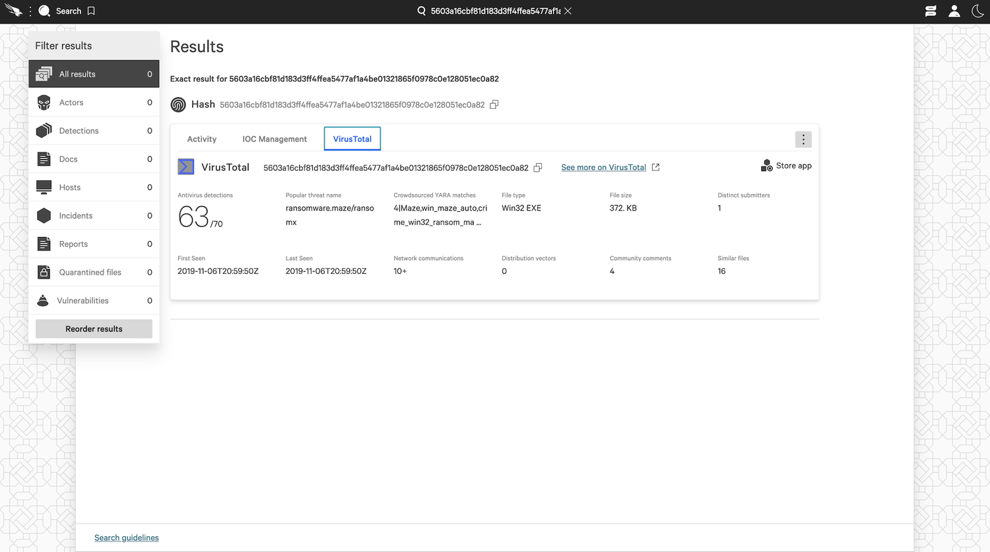Click the Quarantined files lock icon
The width and height of the screenshot is (990, 552).
pos(44,272)
